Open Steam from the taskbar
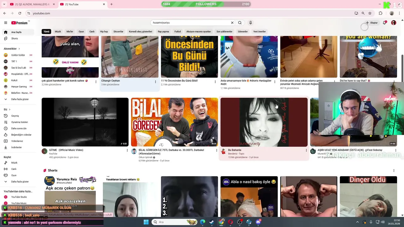This screenshot has height=227, width=404. (211, 222)
